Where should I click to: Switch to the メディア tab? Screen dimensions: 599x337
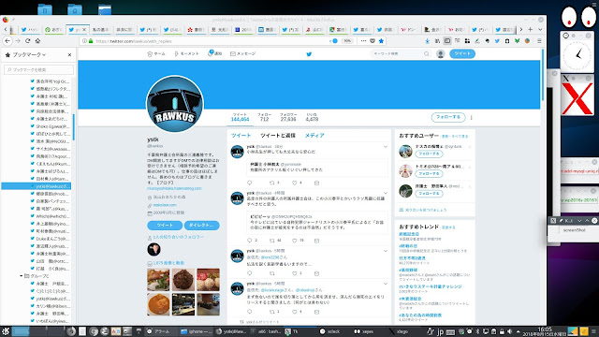point(314,136)
